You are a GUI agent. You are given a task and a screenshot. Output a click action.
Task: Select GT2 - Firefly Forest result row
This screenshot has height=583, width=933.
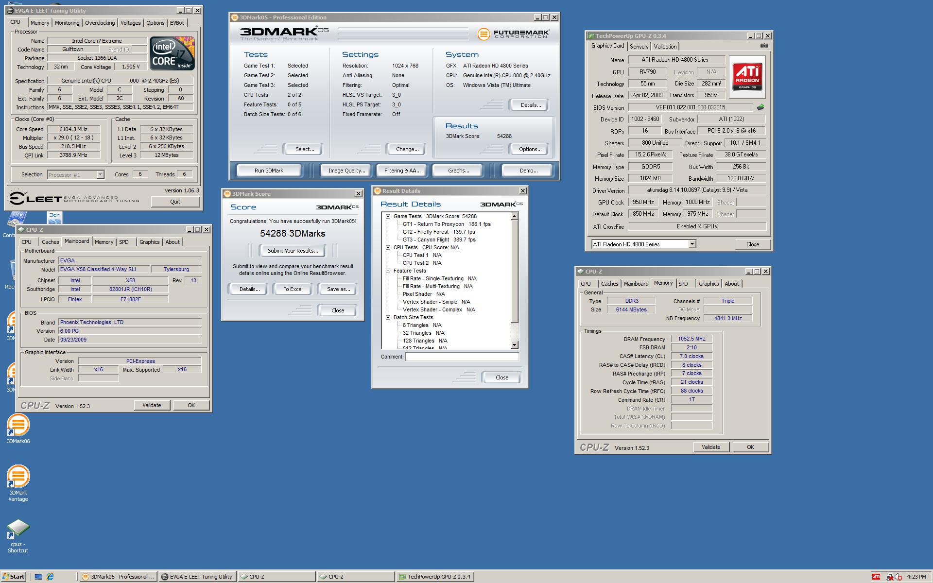coord(439,232)
